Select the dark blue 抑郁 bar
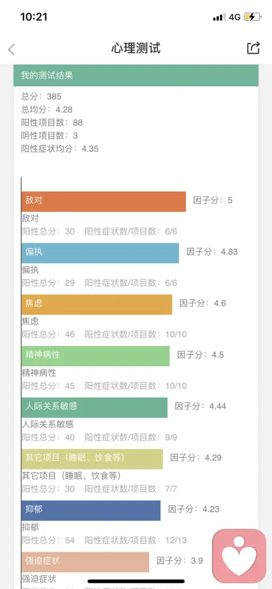272x589 pixels. click(91, 511)
